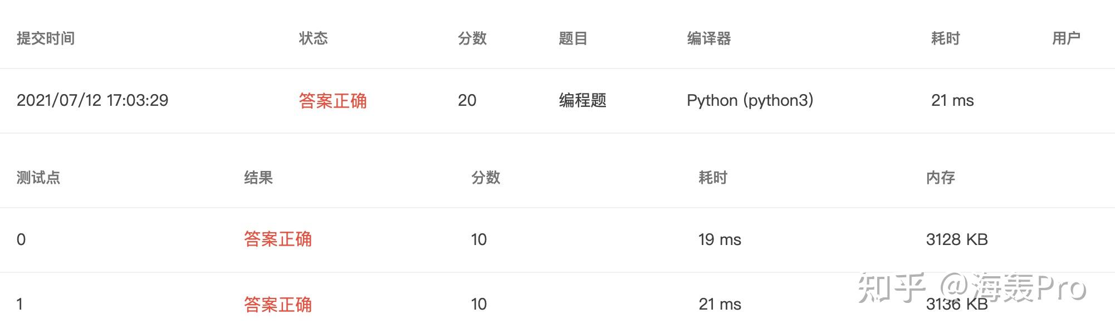This screenshot has width=1115, height=333.
Task: Click the 21 ms total time value
Action: coord(952,101)
